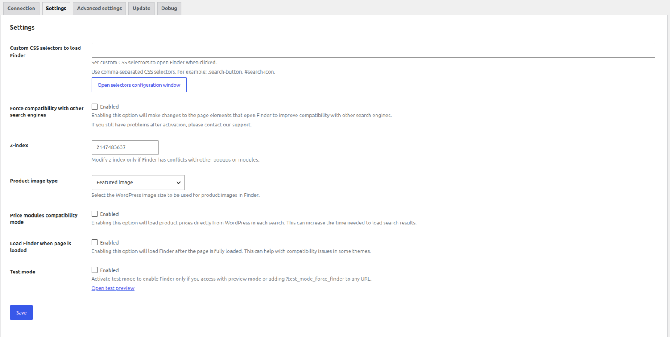Viewport: 670px width, 337px height.
Task: Click the 'Product image type' label
Action: (x=34, y=181)
